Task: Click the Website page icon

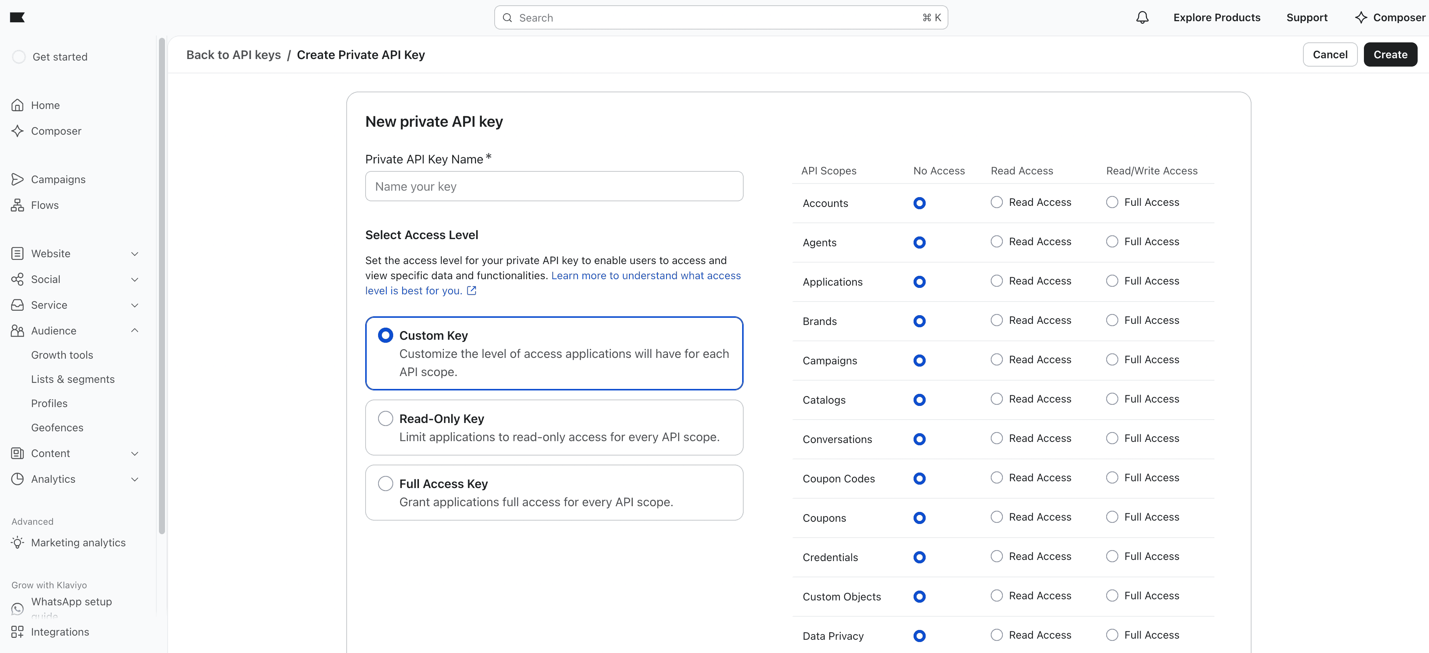Action: [x=18, y=253]
